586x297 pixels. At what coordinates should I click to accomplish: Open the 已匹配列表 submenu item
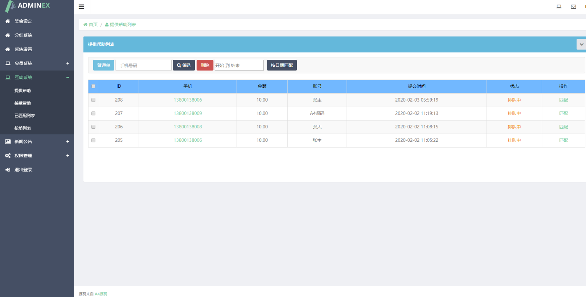tap(25, 116)
